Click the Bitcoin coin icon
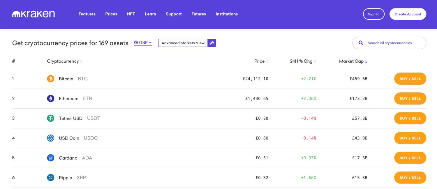The height and width of the screenshot is (189, 437). (x=51, y=79)
